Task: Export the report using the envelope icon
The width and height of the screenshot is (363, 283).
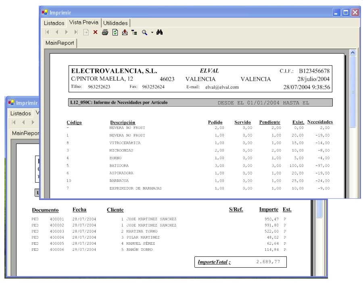Action: pos(125,32)
